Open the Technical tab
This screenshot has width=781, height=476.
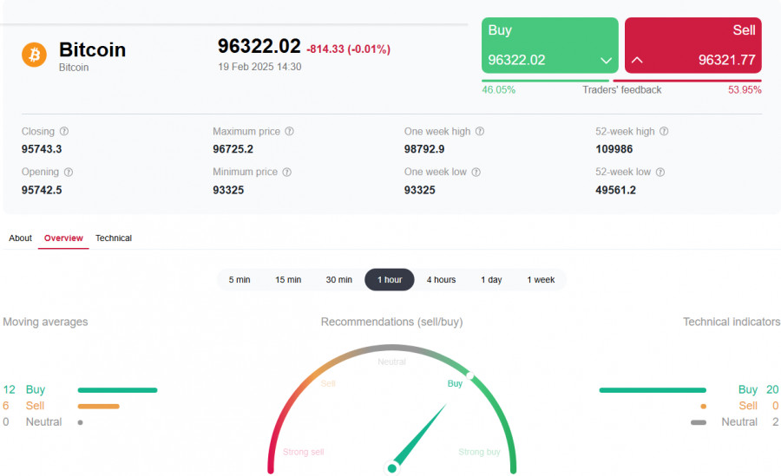click(x=114, y=238)
